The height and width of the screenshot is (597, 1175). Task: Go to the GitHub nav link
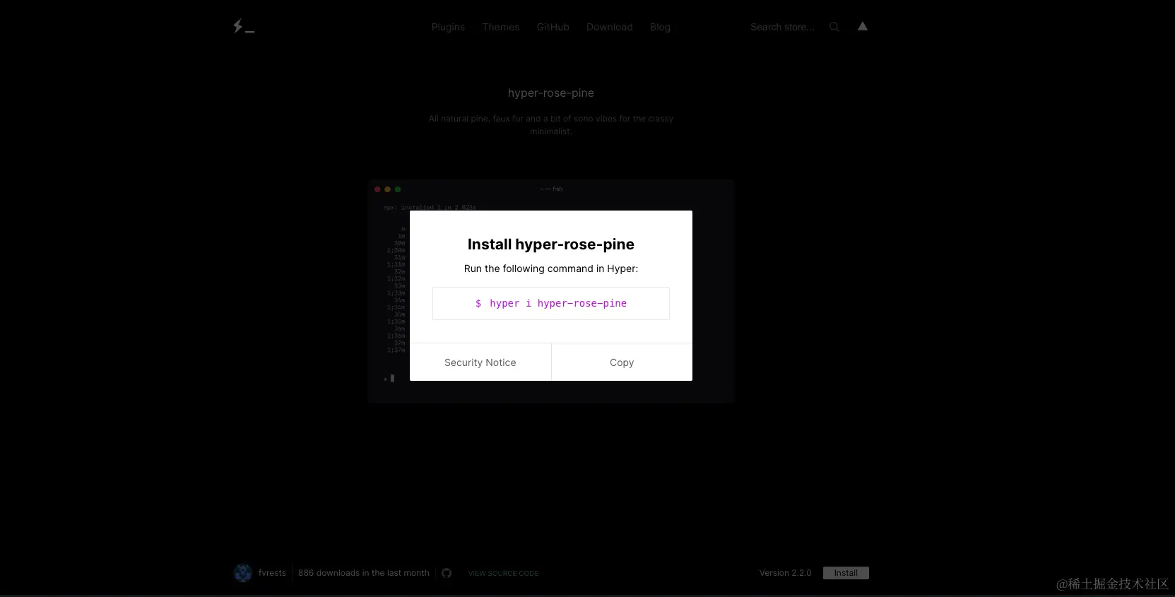click(553, 27)
